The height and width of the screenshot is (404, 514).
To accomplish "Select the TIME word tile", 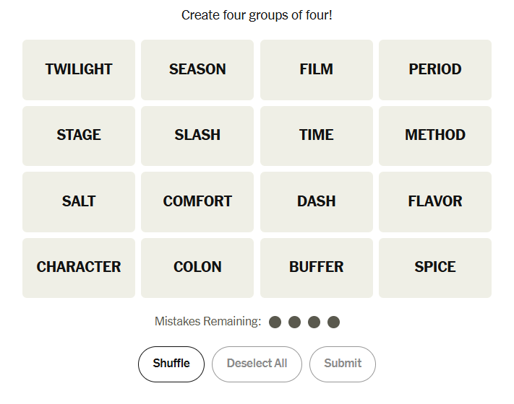I will (x=317, y=136).
